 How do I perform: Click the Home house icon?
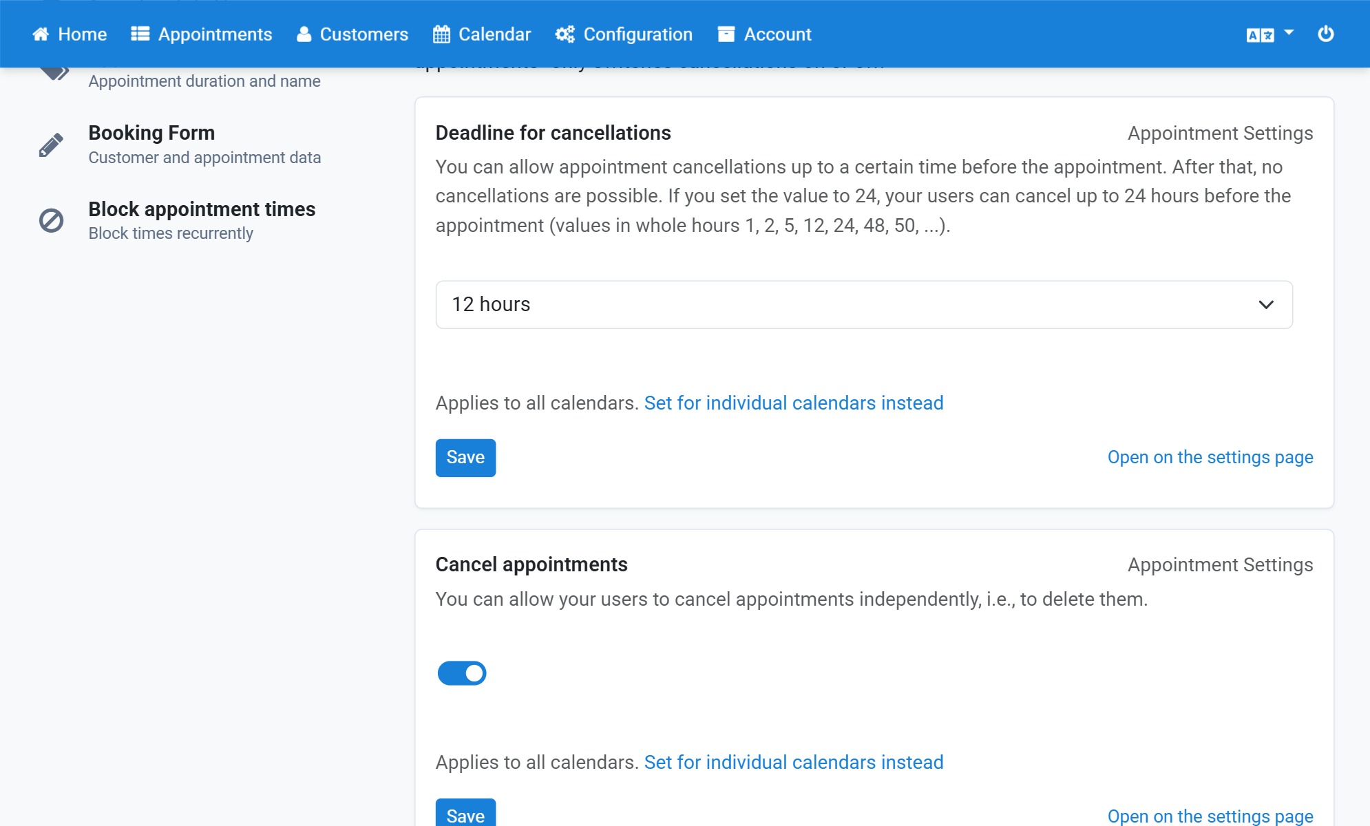pos(41,34)
